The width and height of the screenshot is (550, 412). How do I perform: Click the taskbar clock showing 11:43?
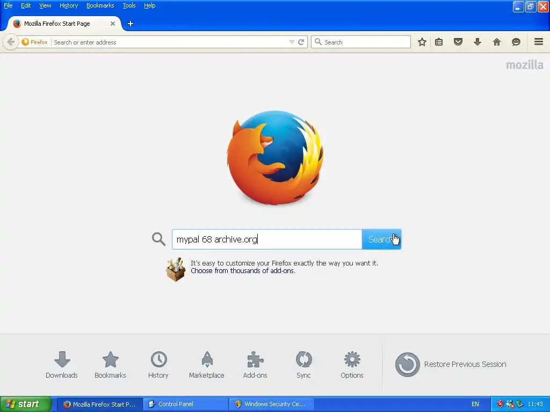point(535,404)
